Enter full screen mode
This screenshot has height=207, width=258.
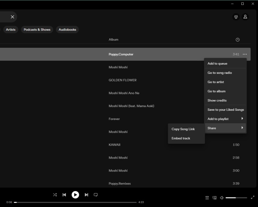[x=253, y=198]
